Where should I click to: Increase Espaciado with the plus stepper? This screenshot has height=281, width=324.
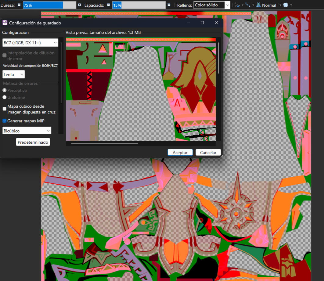pos(169,5)
